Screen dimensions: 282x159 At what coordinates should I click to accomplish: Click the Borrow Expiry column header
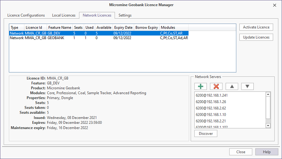147,27
